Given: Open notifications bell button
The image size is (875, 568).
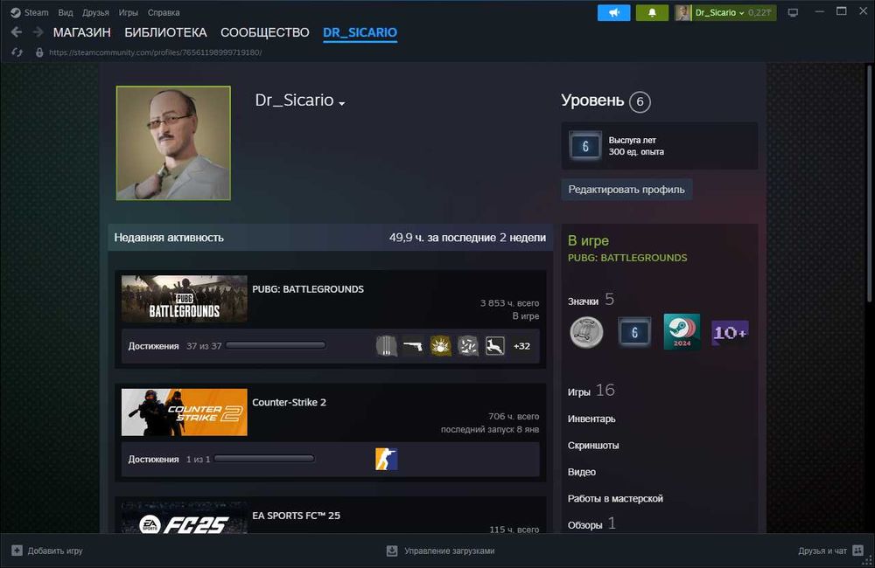Looking at the screenshot, I should (652, 12).
